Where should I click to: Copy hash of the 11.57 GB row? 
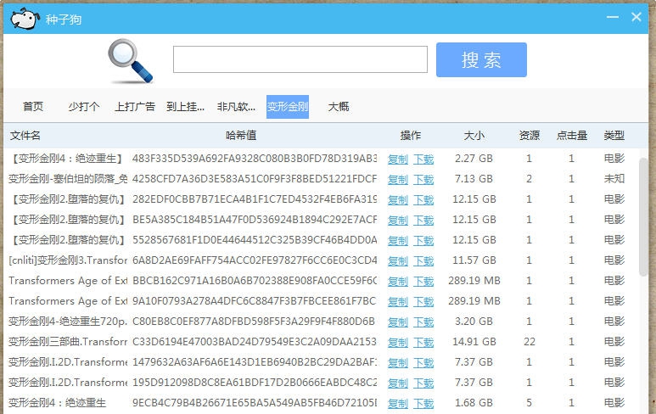[398, 261]
